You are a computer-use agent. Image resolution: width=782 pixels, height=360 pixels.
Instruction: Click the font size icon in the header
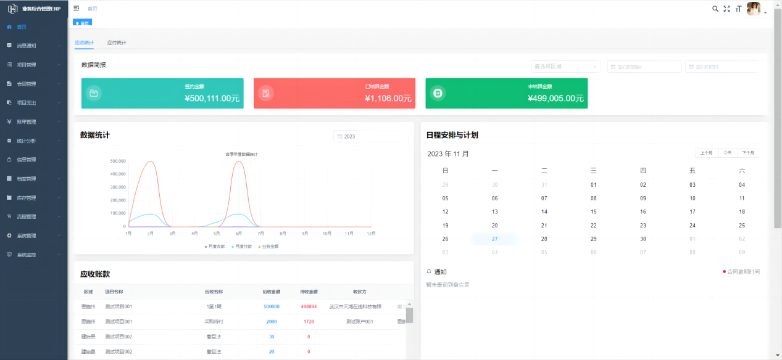click(738, 9)
